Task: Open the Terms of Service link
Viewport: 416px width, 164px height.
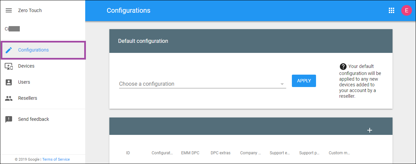Action: click(x=56, y=159)
